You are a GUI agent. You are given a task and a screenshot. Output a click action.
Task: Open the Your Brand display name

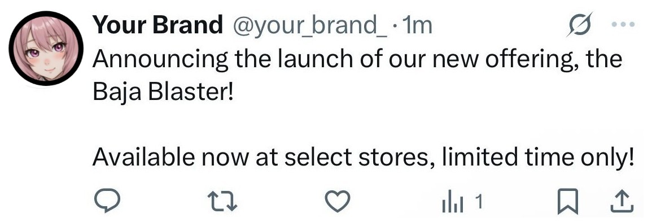pyautogui.click(x=157, y=25)
